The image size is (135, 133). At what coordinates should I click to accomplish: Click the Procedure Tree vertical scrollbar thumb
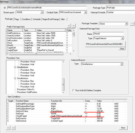[63, 85]
